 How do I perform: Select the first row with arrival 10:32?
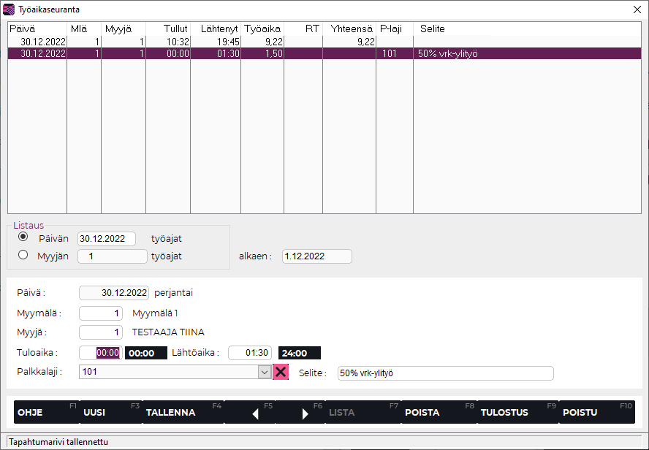click(219, 42)
